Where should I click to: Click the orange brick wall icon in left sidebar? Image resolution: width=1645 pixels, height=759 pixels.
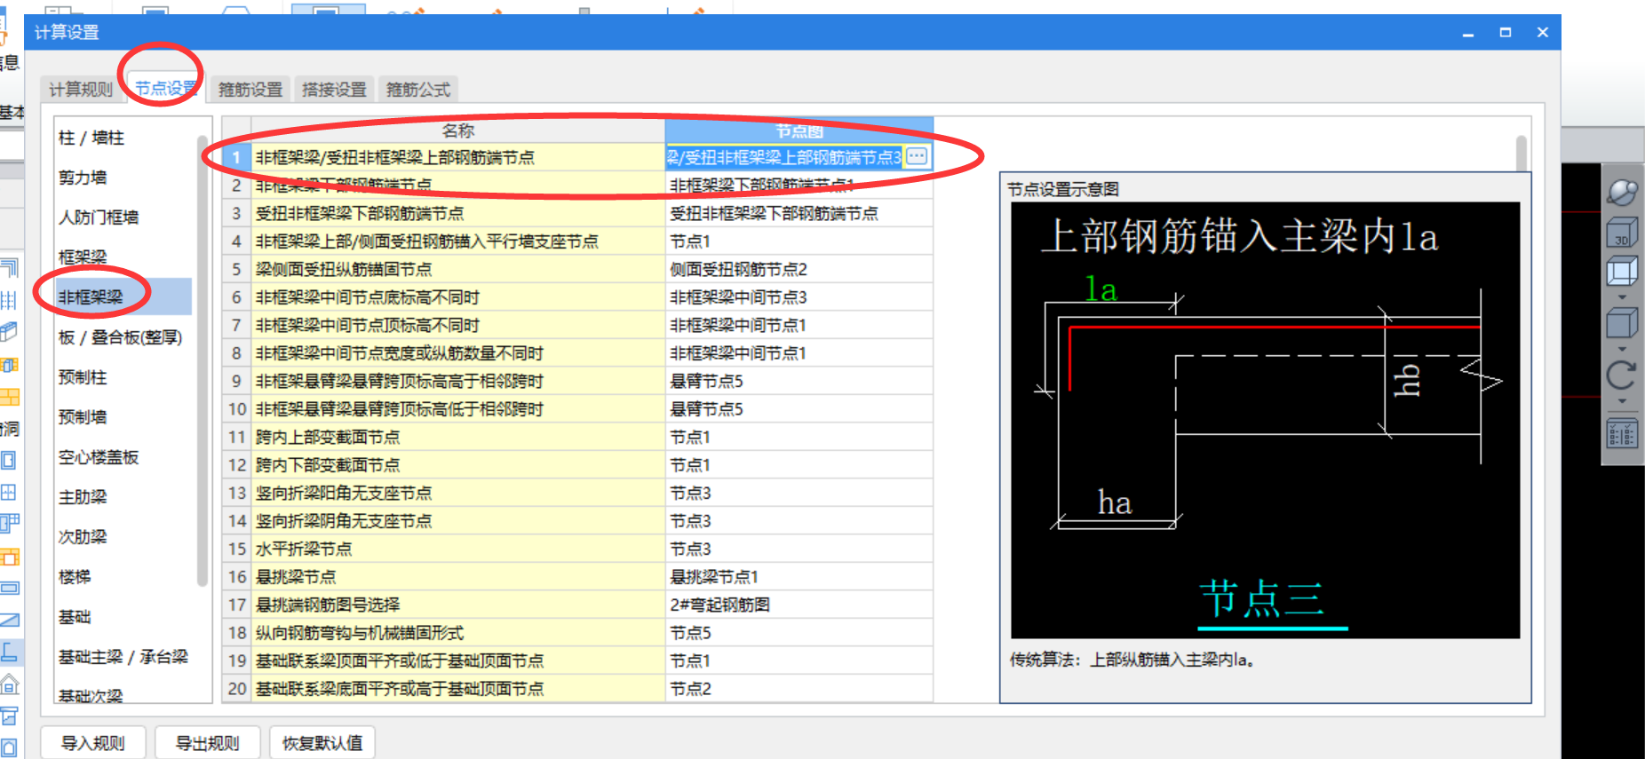(10, 396)
